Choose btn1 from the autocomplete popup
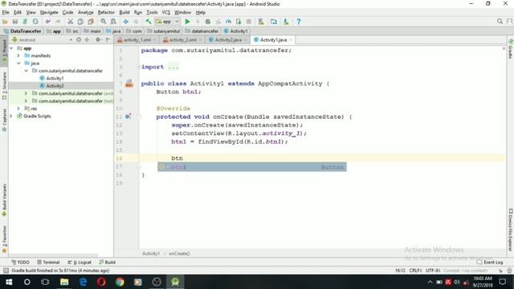 (251, 167)
